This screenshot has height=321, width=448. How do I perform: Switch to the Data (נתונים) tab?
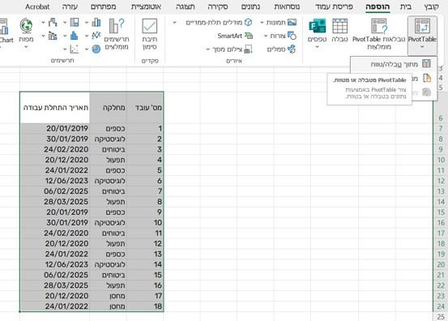[250, 6]
